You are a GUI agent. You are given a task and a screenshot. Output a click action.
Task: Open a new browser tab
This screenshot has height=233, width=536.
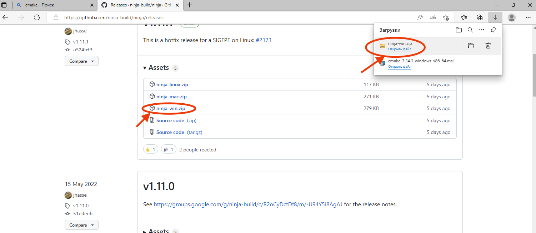[189, 5]
